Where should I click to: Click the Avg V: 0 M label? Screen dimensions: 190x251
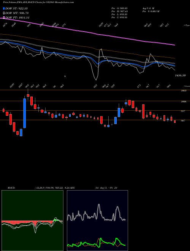pos(148,8)
